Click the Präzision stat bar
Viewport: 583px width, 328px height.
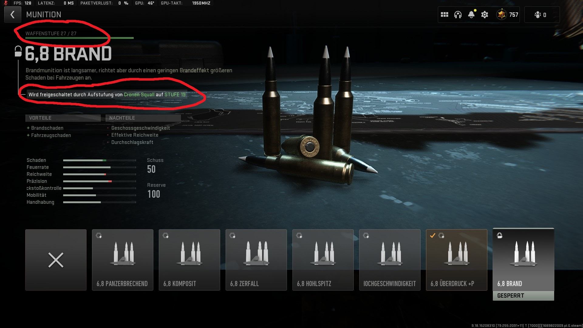tap(100, 181)
